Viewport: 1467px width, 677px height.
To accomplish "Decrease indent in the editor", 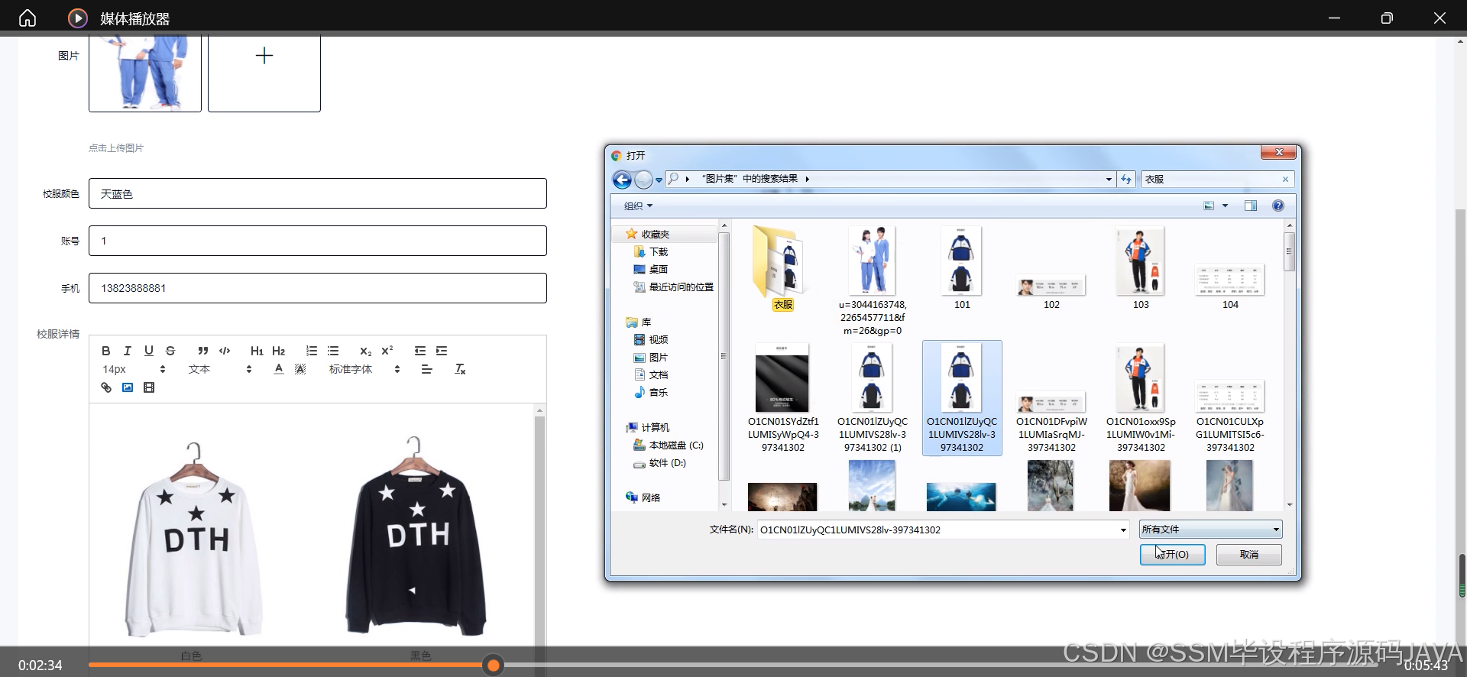I will (420, 351).
